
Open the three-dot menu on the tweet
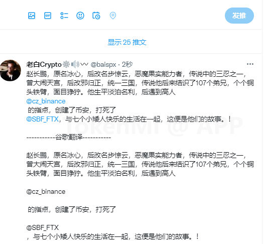point(250,64)
